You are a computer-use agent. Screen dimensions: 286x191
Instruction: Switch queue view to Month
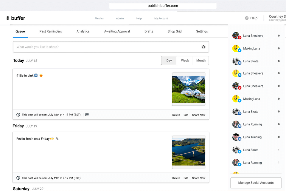[201, 61]
